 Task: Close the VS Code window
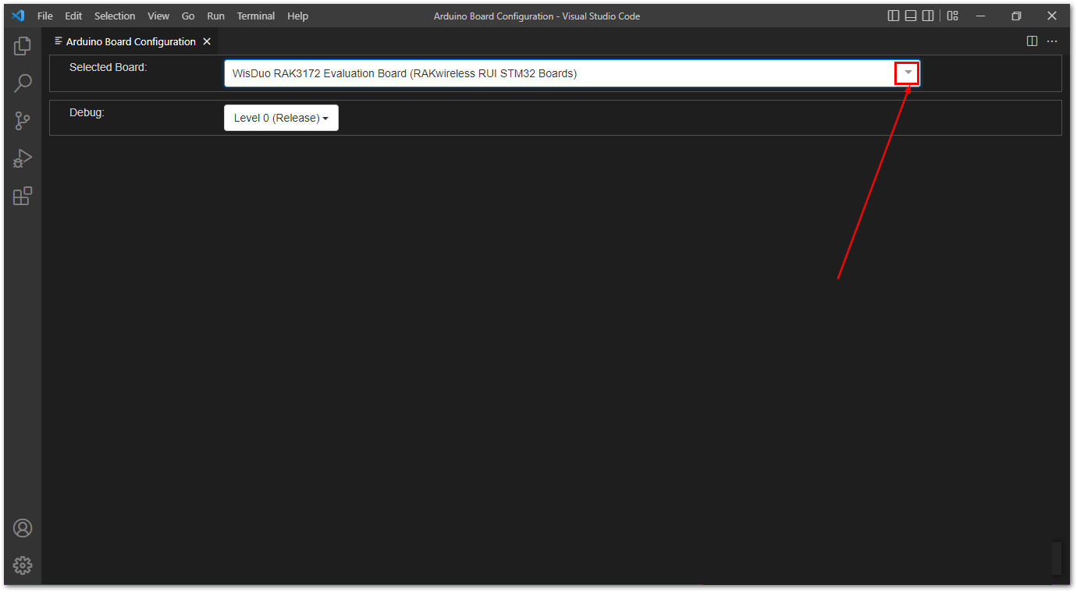[x=1052, y=16]
